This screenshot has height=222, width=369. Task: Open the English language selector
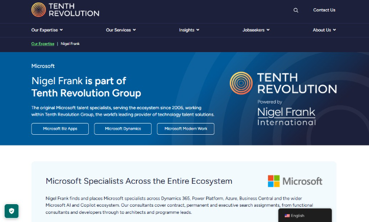305,215
